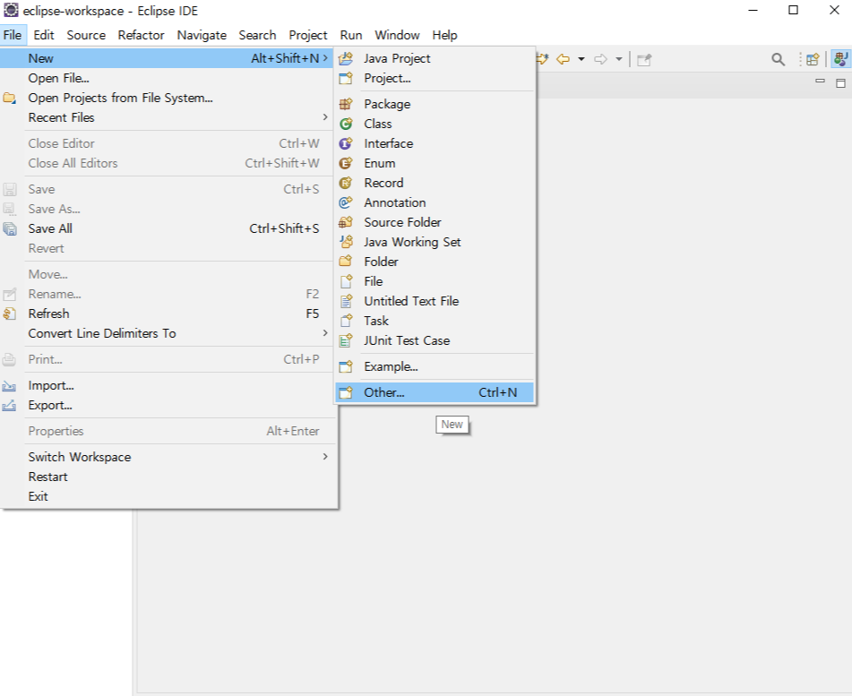Select the Untitled Text File label
The height and width of the screenshot is (696, 852).
411,301
